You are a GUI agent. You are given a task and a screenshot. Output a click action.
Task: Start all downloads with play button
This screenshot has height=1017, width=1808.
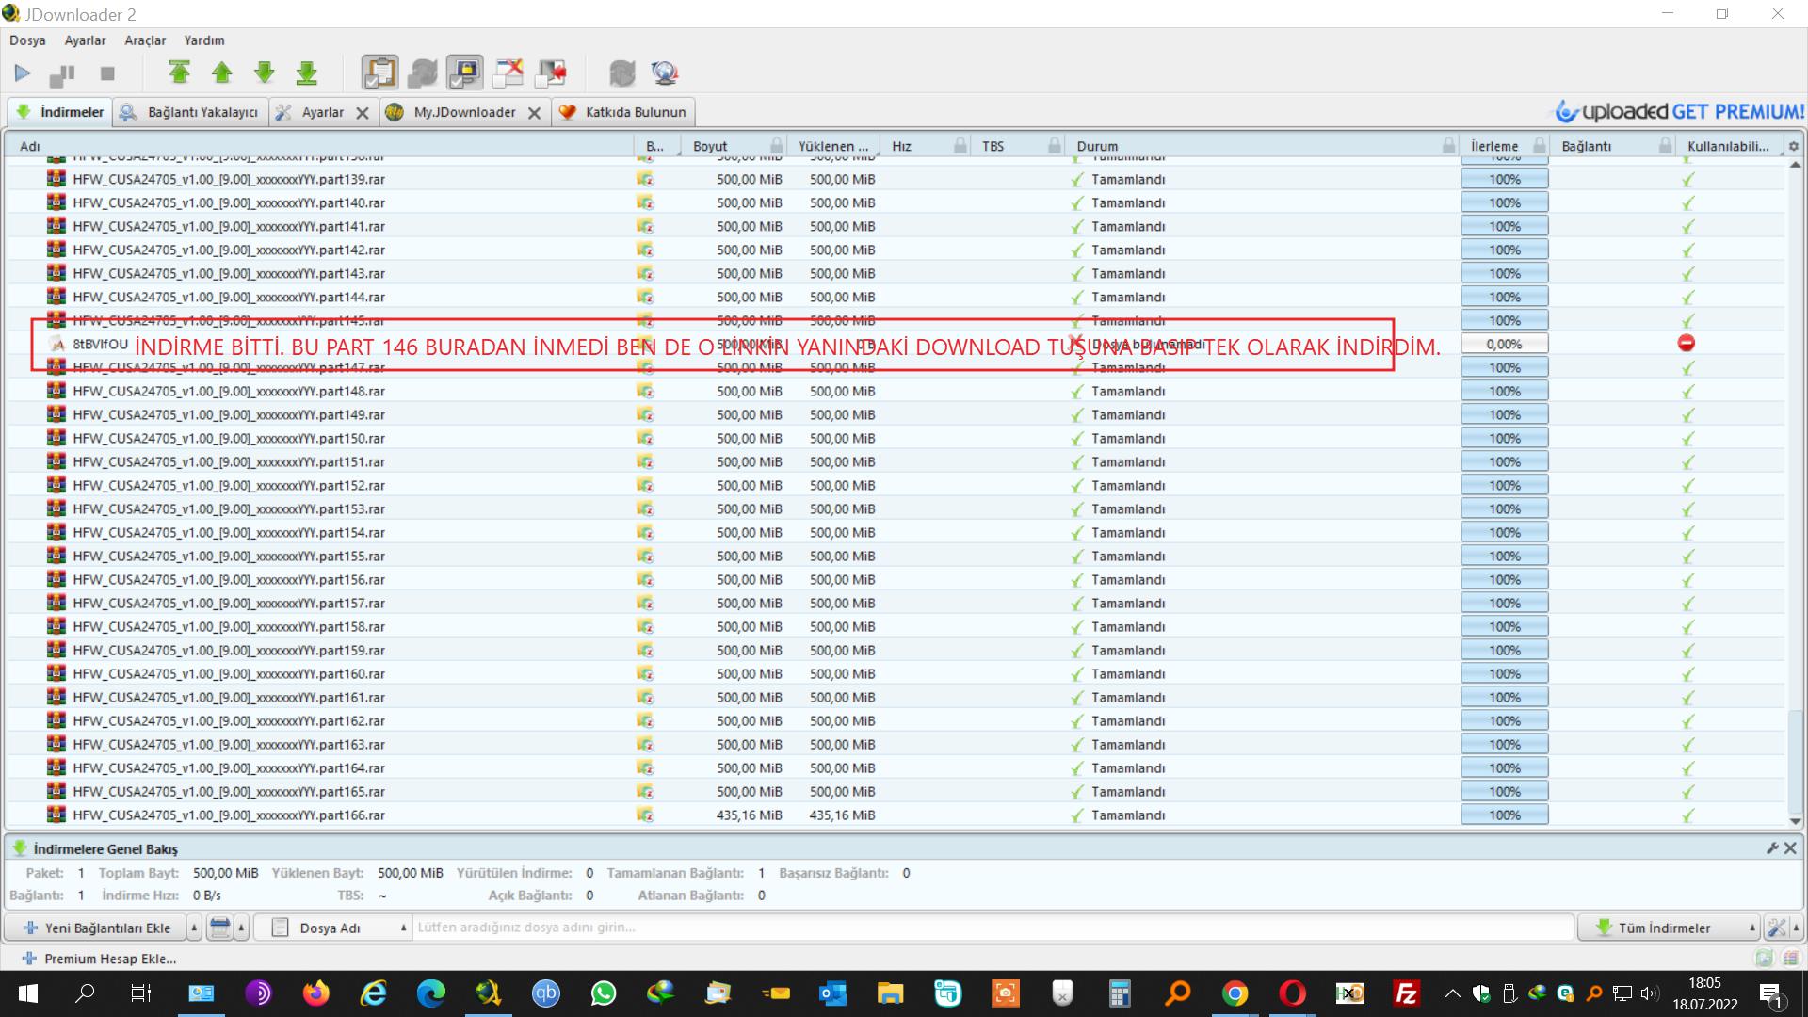point(23,73)
